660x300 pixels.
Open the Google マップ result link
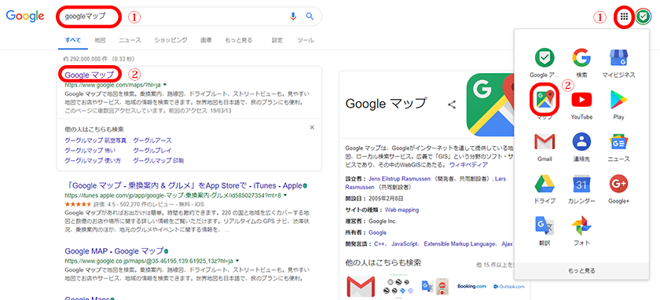coord(90,75)
